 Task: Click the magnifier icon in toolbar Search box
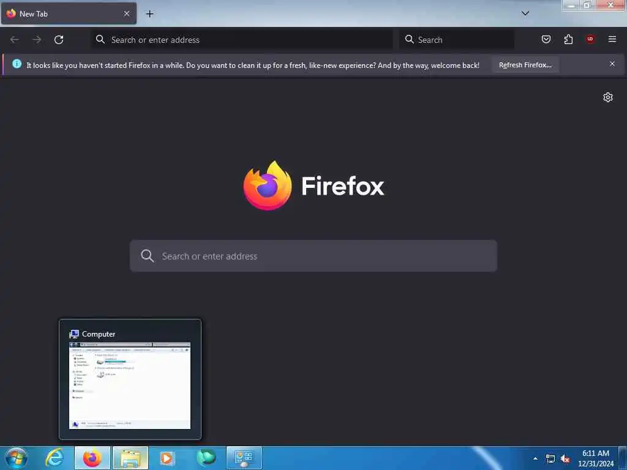[x=410, y=39]
